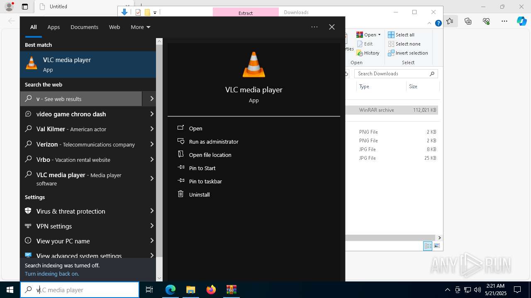
Task: Click the large VLC cone icon in preview pane
Action: pyautogui.click(x=253, y=65)
